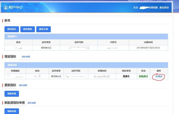This screenshot has height=114, width=179.
Task: Open 操作说明 link beside 新能源指标申请
Action: [32, 103]
